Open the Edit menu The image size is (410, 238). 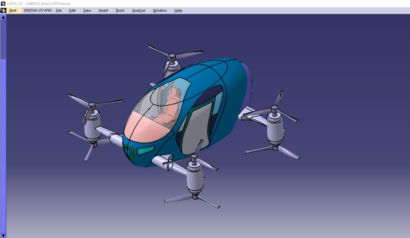[x=73, y=10]
